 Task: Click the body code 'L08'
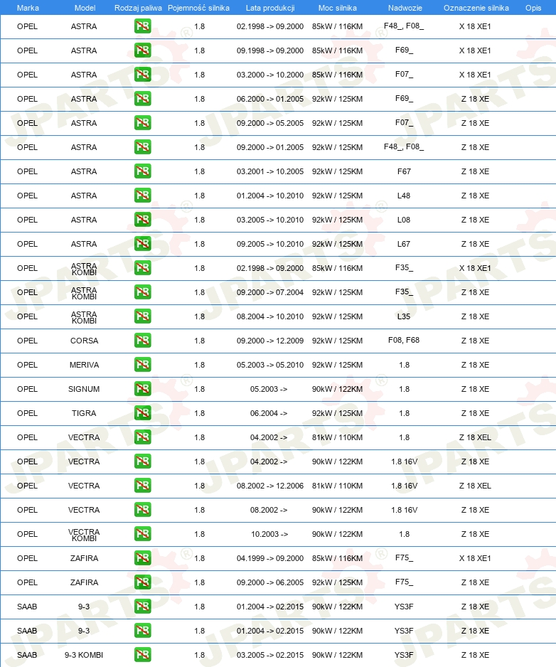pos(404,220)
